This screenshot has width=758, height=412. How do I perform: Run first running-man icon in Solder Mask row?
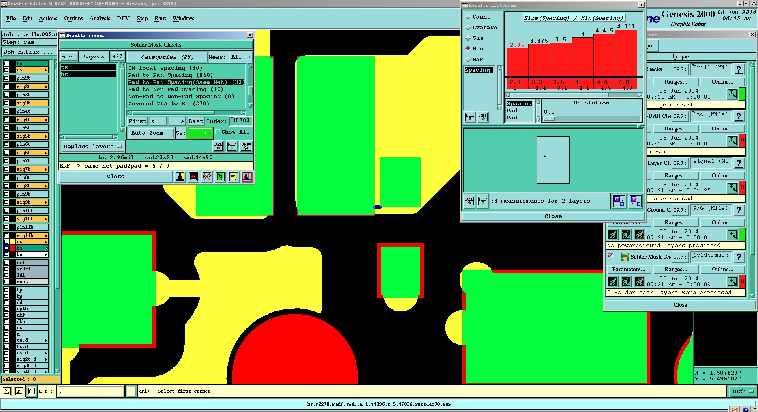click(613, 282)
